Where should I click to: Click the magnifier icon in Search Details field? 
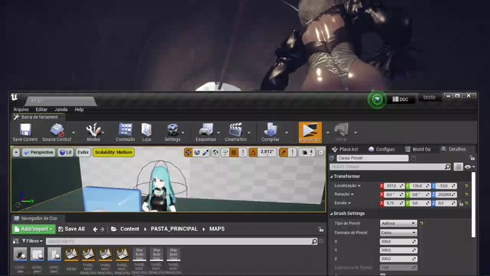[x=447, y=167]
